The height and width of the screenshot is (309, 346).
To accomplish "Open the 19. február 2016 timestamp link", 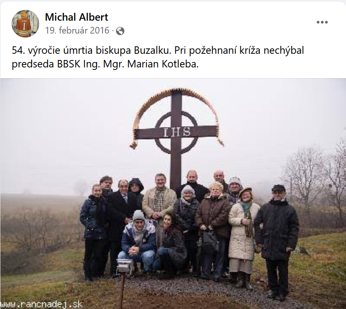I will (77, 30).
